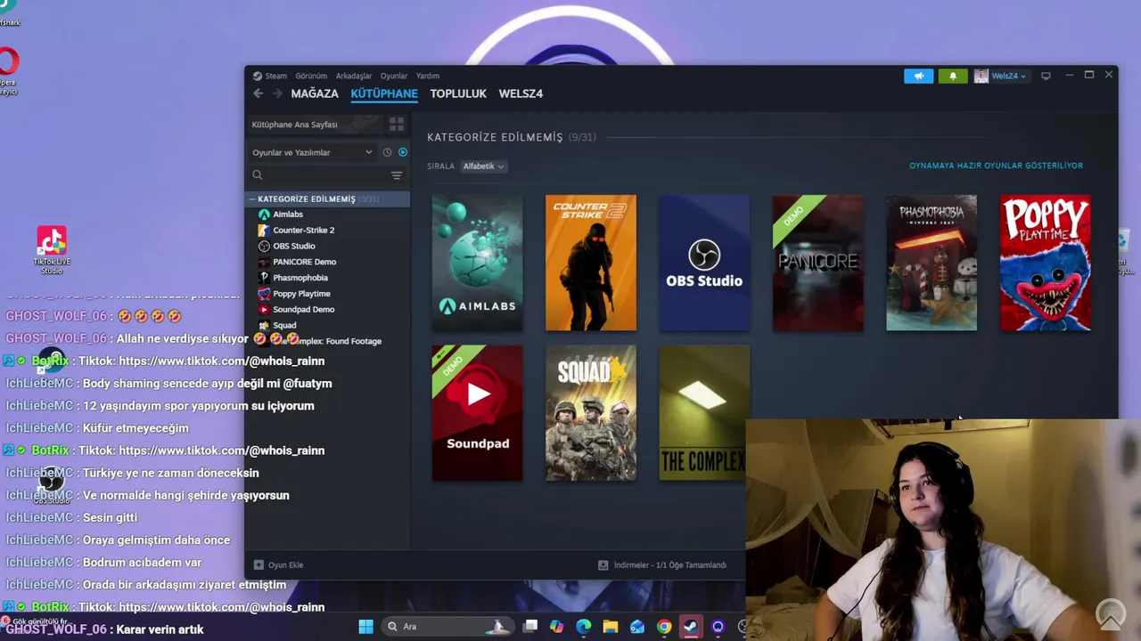
Task: Open Task View on the taskbar
Action: (x=530, y=627)
